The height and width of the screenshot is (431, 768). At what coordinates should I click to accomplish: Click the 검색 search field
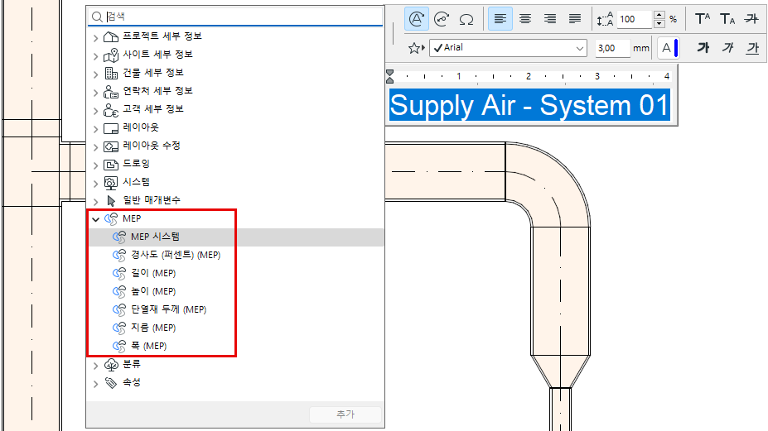(x=235, y=17)
